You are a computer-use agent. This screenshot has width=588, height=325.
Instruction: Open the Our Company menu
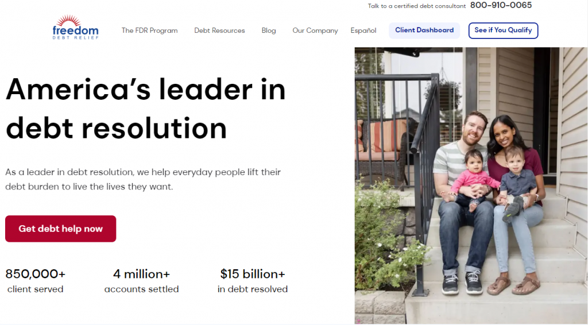pyautogui.click(x=315, y=30)
